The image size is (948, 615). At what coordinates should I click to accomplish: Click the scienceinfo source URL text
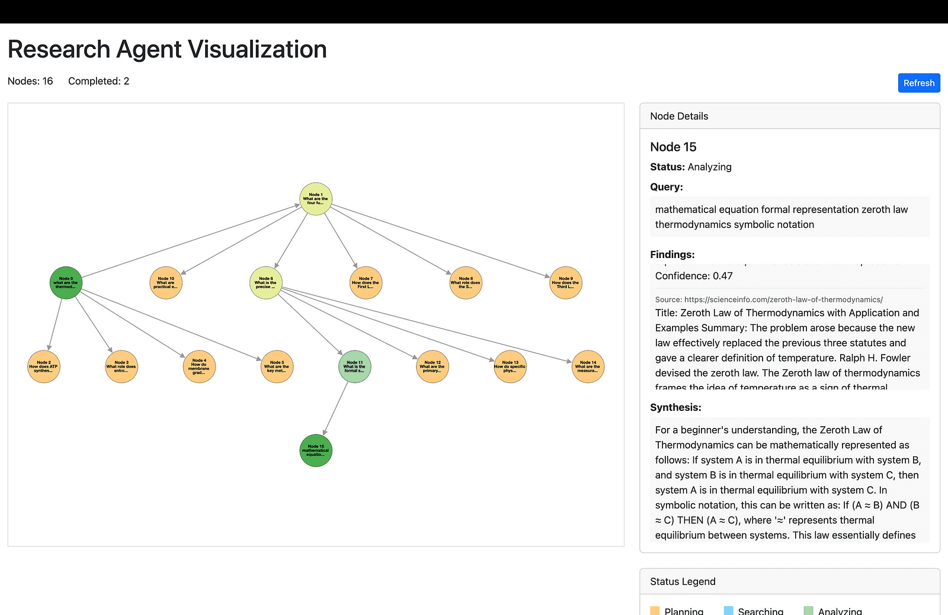[x=783, y=300]
